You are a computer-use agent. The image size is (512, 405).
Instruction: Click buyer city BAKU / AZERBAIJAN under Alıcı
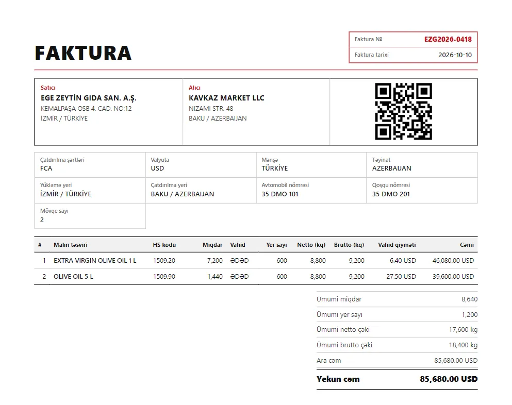[218, 118]
